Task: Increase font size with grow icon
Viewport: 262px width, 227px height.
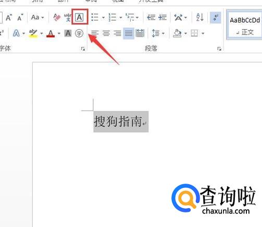Action: [x=9, y=17]
